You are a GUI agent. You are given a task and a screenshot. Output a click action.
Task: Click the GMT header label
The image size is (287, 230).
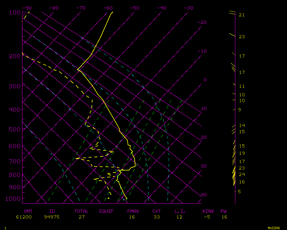[28, 211]
